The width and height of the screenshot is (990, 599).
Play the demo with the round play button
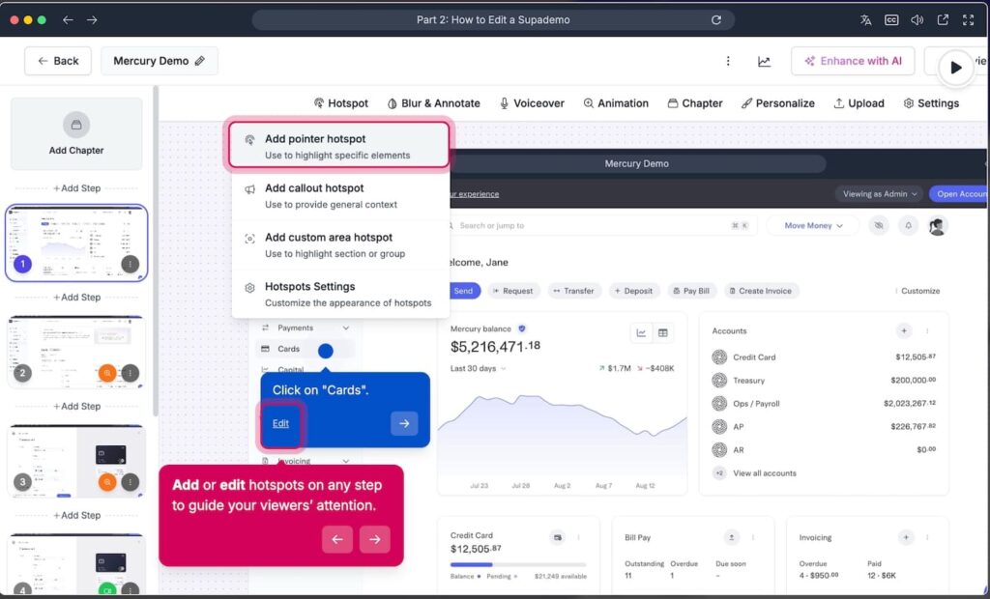[x=956, y=67]
